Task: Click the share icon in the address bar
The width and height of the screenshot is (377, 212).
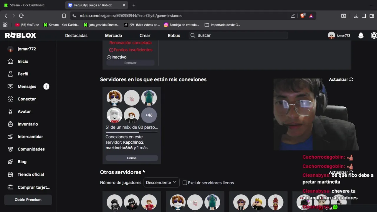Action: (293, 16)
